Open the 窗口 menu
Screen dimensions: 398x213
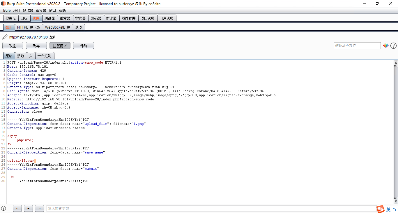[x=52, y=11]
